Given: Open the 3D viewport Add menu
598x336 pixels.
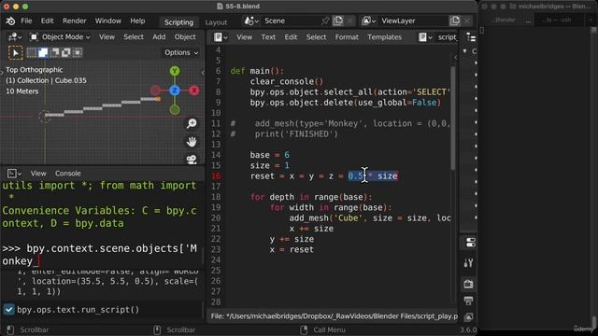Looking at the screenshot, I should pos(159,37).
